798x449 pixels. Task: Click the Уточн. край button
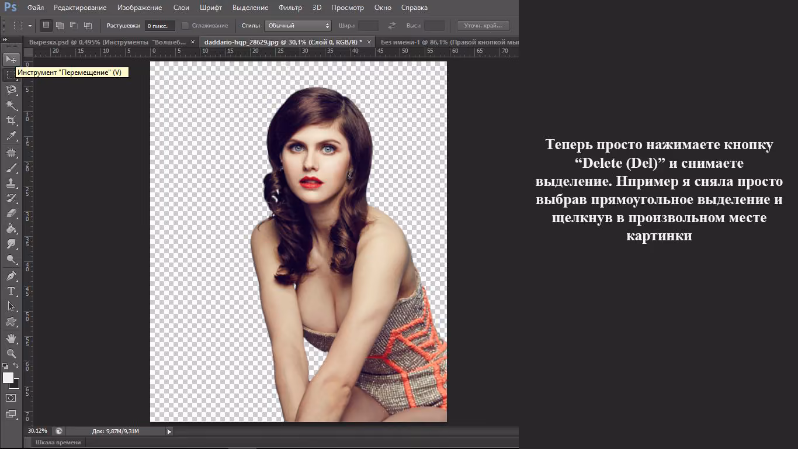click(483, 26)
